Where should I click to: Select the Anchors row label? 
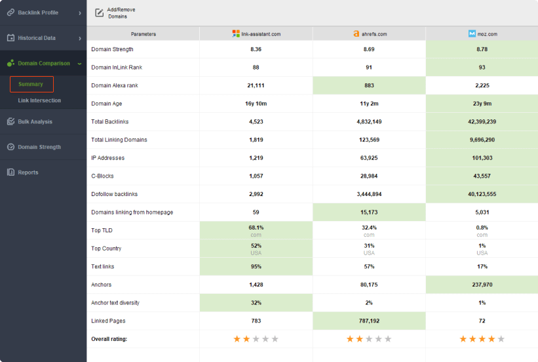pyautogui.click(x=101, y=285)
